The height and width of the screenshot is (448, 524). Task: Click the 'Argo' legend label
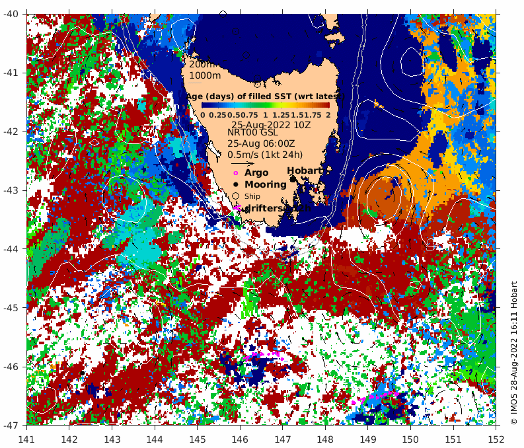(x=256, y=172)
